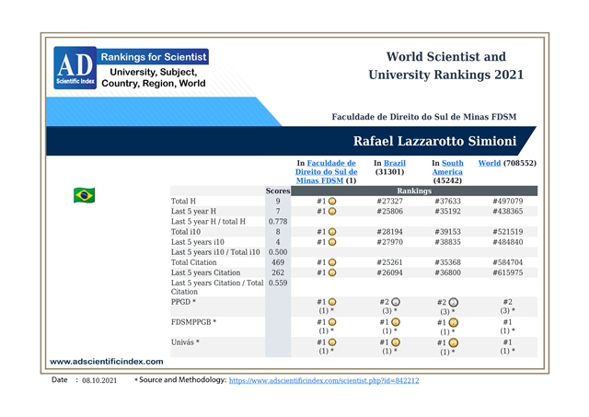Click the Rankings column header bar
The height and width of the screenshot is (417, 589).
414,191
